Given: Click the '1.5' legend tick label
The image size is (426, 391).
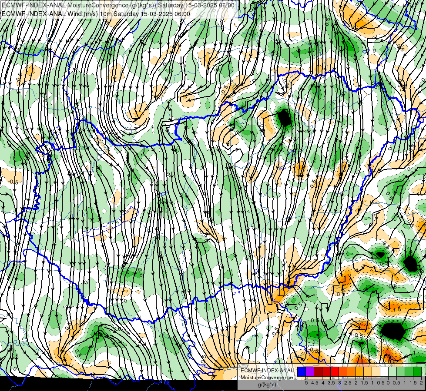Looking at the screenshot, I should coord(413,383).
